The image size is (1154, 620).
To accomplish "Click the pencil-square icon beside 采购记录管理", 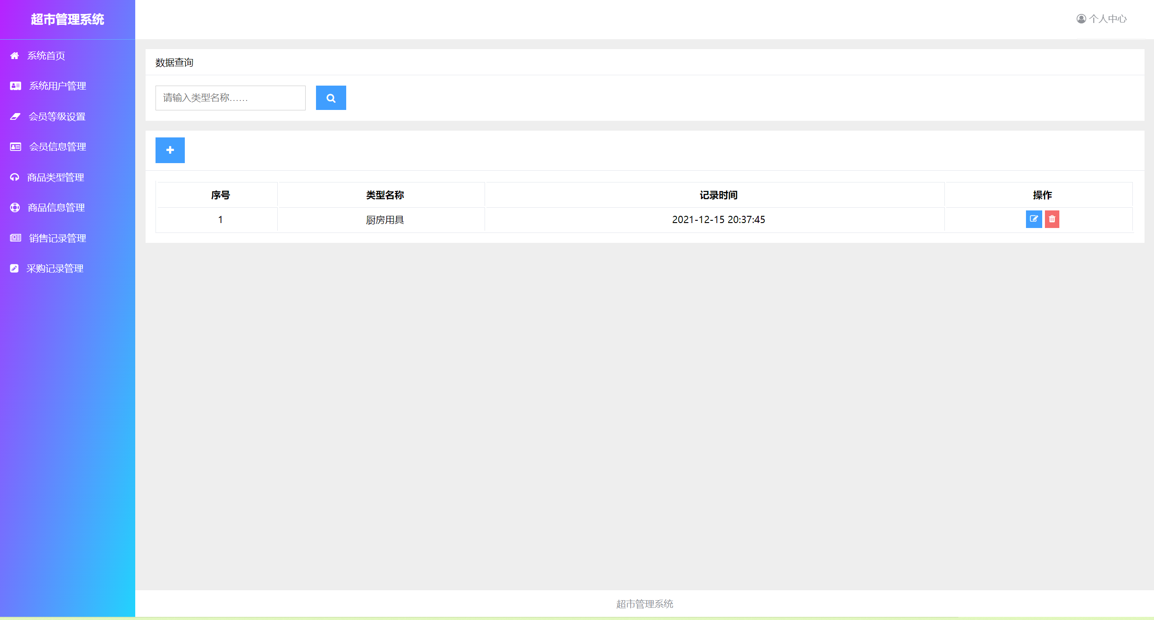I will (14, 269).
